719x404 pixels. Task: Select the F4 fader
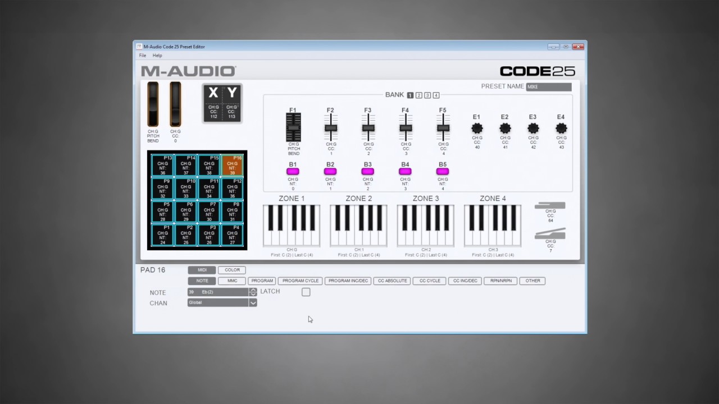click(x=405, y=127)
